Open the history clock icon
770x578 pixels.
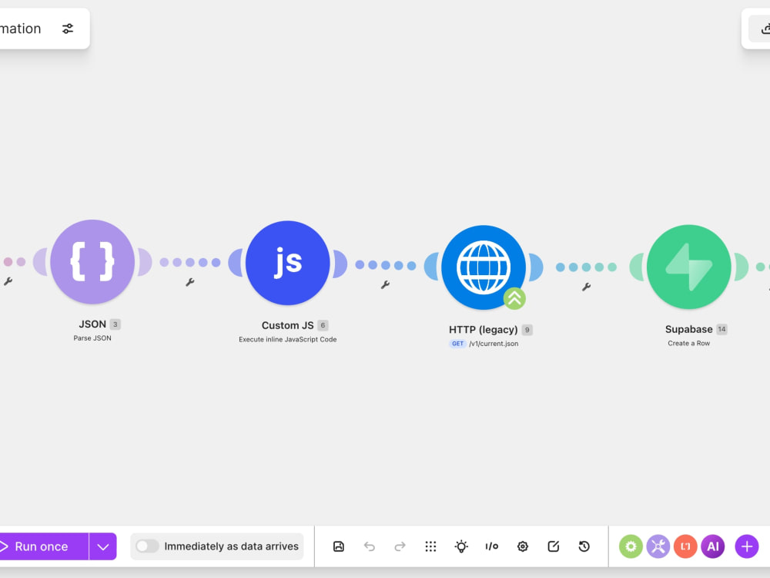tap(584, 546)
